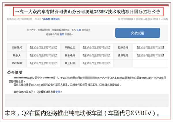Click the 各有关单位请于2017.03.24前 sentence
Image resolution: width=173 pixels, height=122 pixels.
tap(67, 85)
